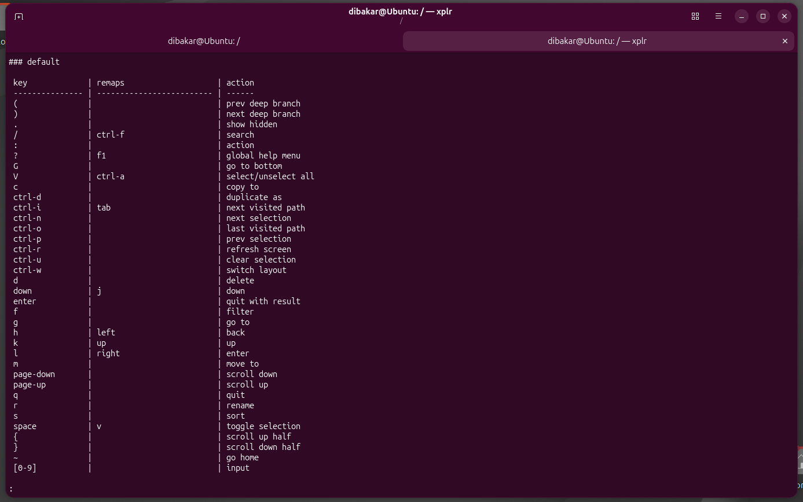Viewport: 803px width, 502px height.
Task: Click the 'tab' remap entry
Action: pyautogui.click(x=104, y=208)
